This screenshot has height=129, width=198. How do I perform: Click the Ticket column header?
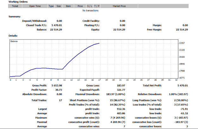[15, 6]
